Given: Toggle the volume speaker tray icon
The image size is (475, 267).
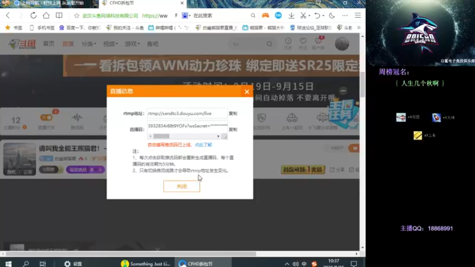Looking at the screenshot, I should 296,264.
